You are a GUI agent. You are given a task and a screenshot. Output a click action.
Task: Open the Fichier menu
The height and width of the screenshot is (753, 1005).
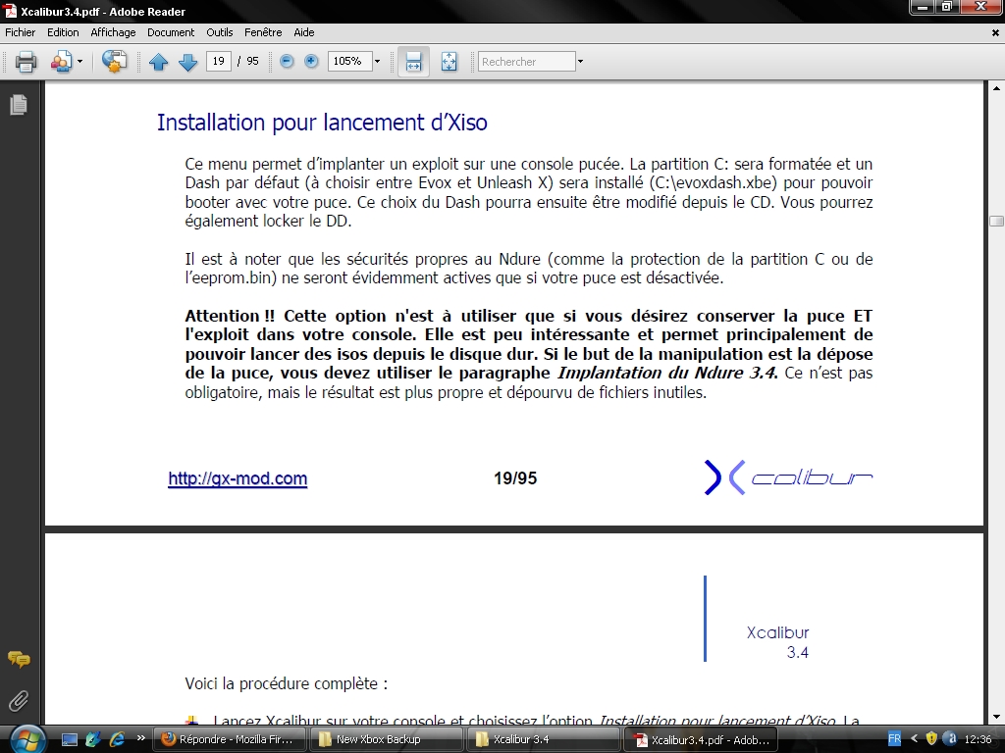tap(21, 32)
